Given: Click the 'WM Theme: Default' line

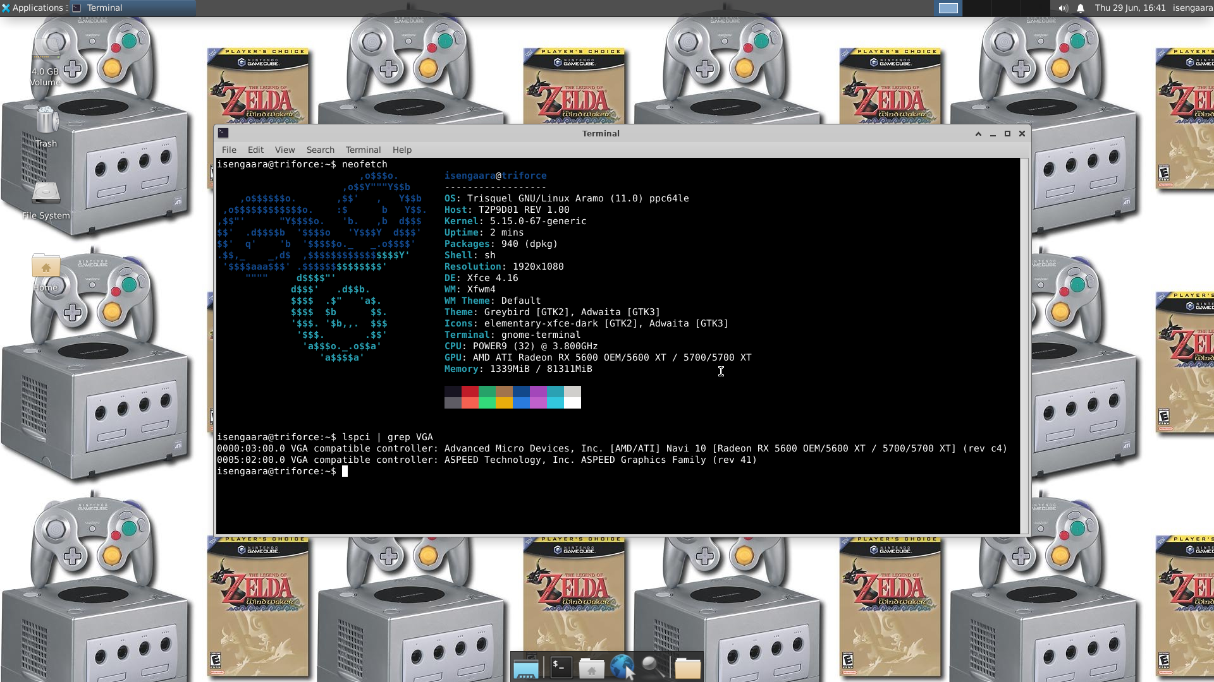Looking at the screenshot, I should 493,301.
